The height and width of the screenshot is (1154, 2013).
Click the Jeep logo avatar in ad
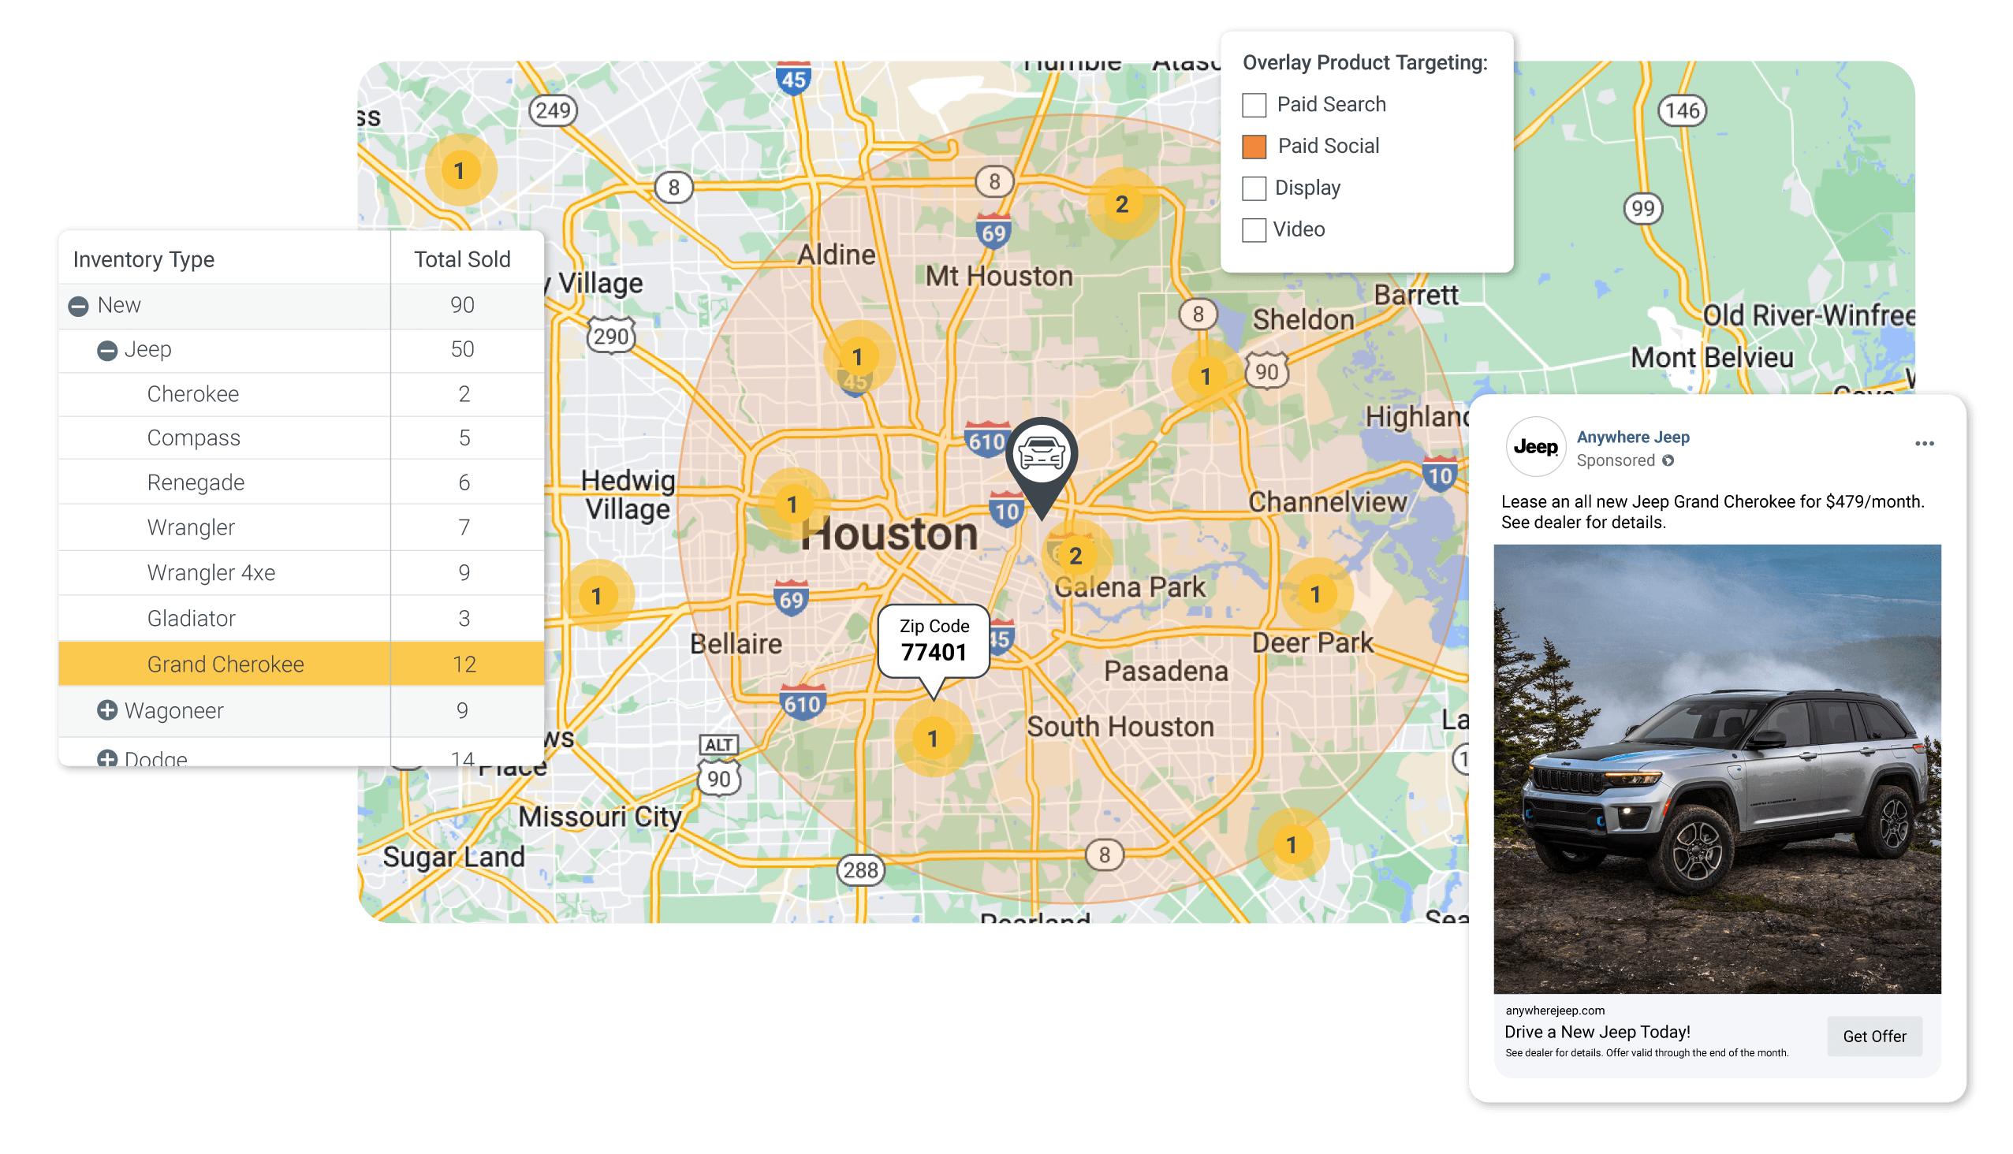1536,447
